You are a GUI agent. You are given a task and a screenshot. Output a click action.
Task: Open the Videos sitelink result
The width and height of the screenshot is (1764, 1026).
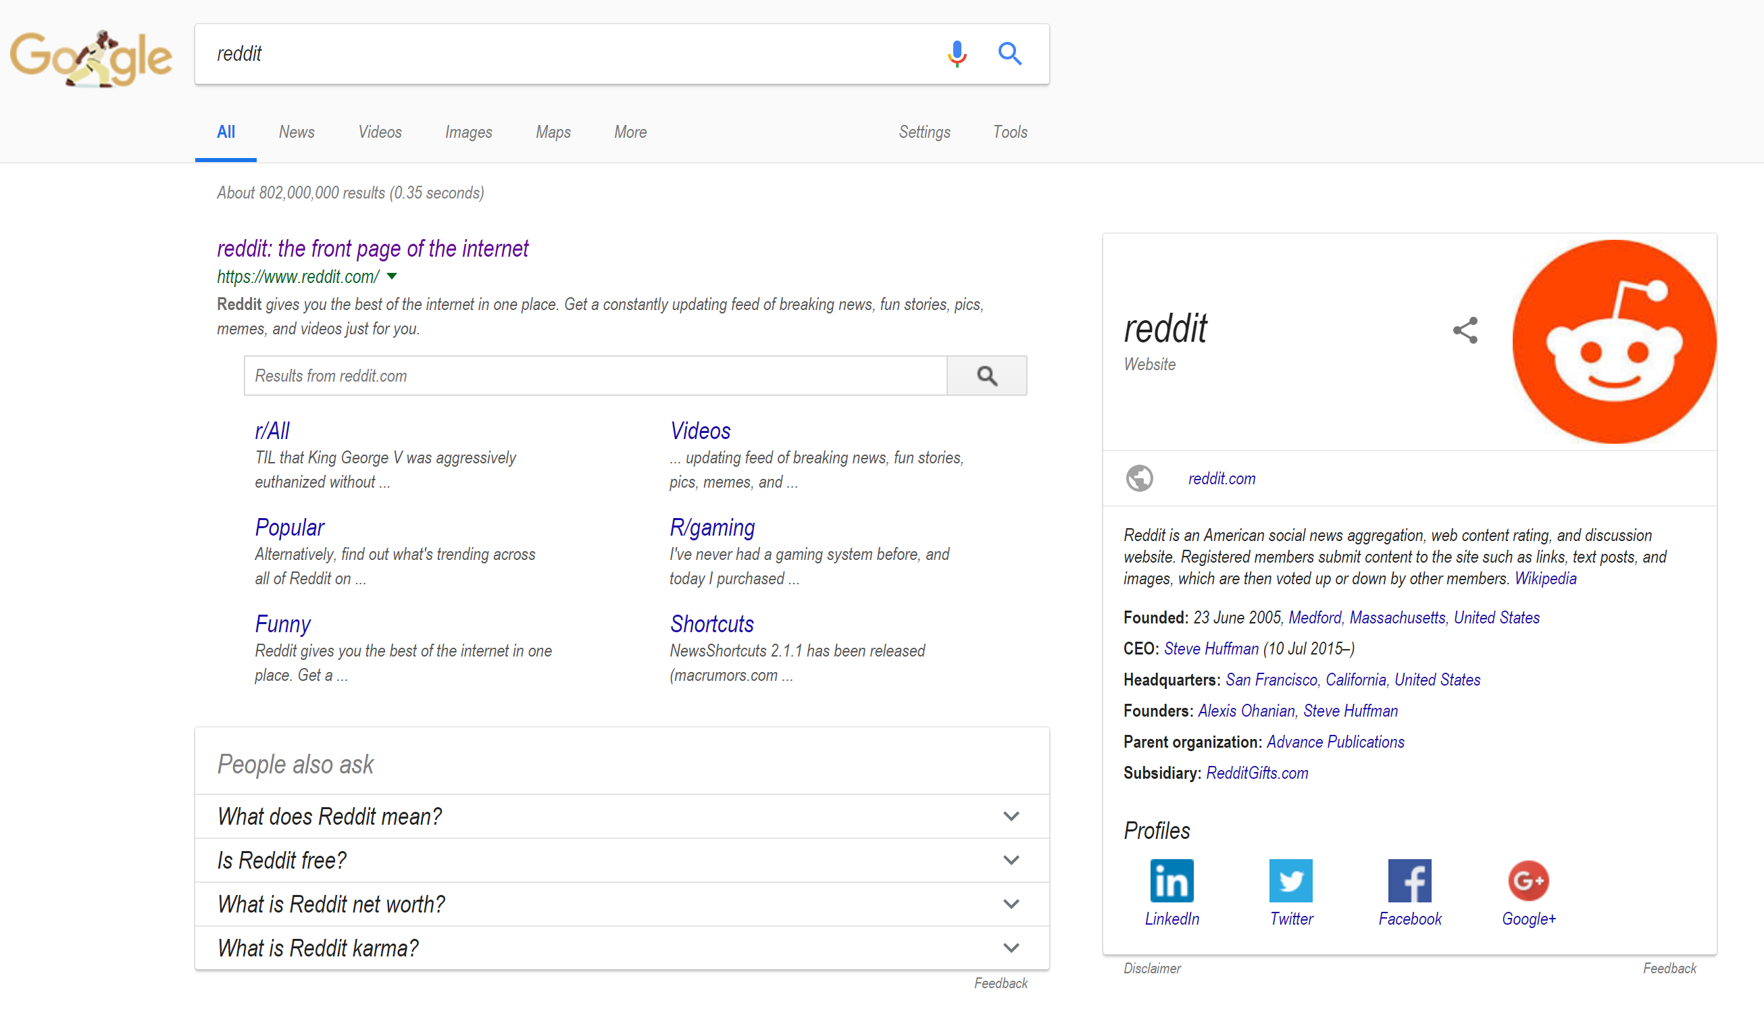pos(700,431)
